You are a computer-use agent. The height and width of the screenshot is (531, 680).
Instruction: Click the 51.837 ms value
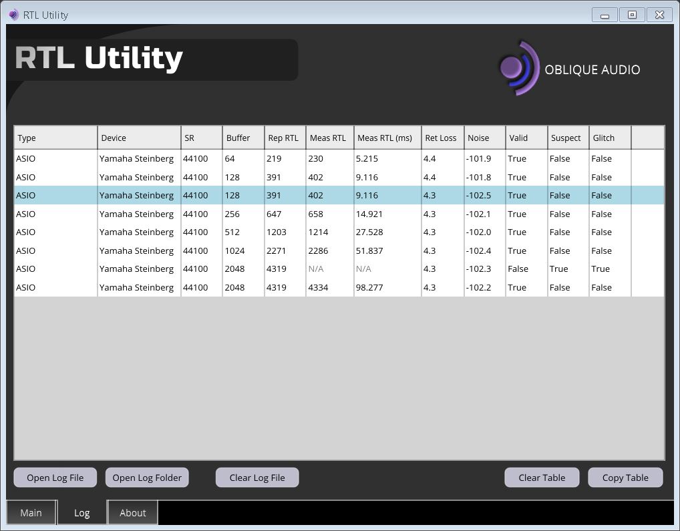coord(369,251)
